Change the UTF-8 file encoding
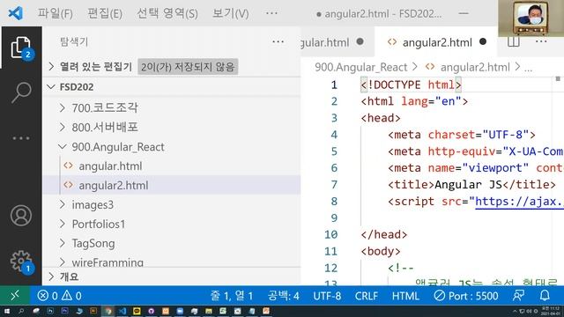Viewport: 564px width, 317px height. coord(327,296)
